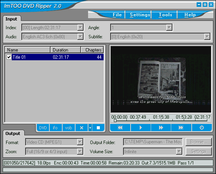
Task: Expand the Angle dropdown
Action: tap(169, 28)
